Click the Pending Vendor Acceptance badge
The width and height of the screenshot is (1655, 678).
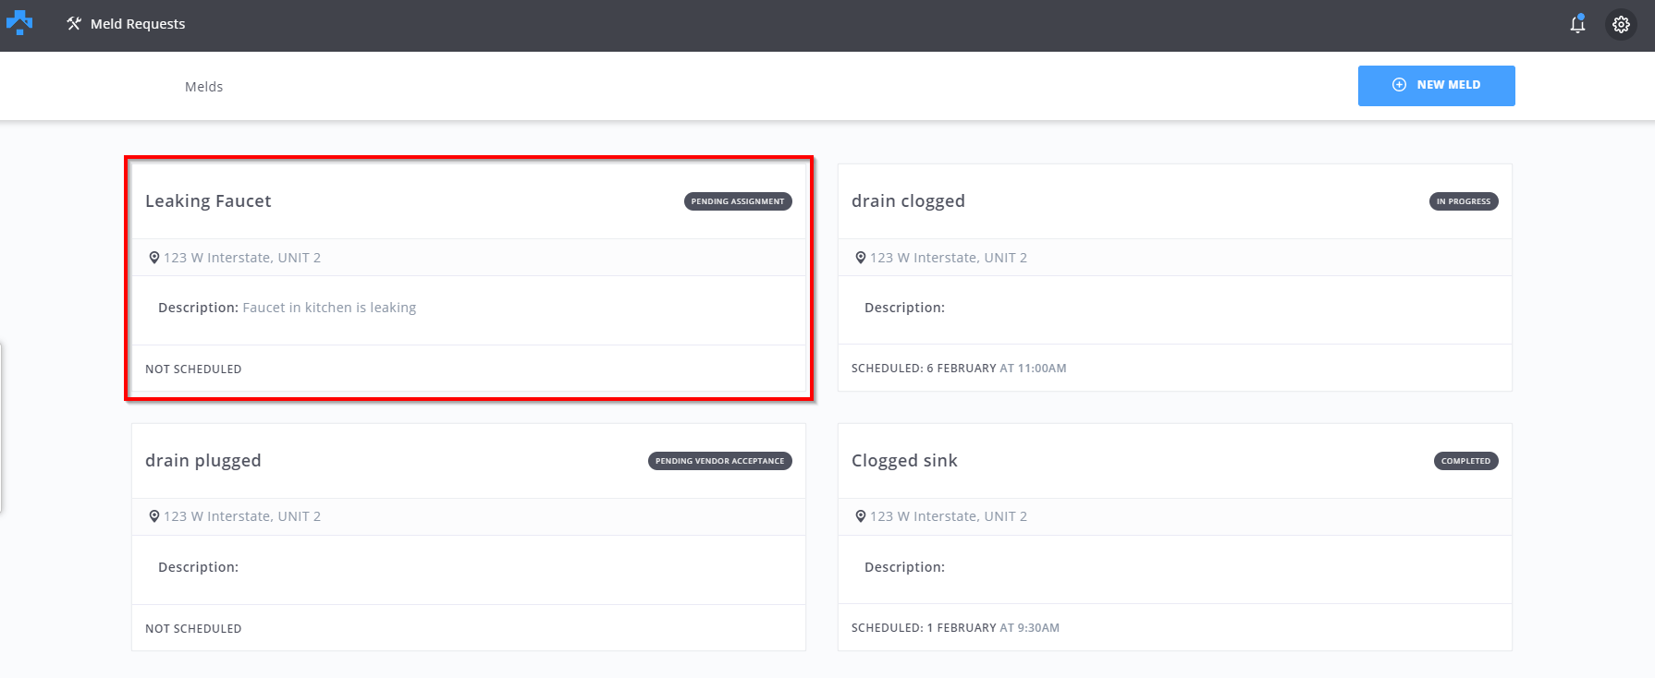coord(719,461)
